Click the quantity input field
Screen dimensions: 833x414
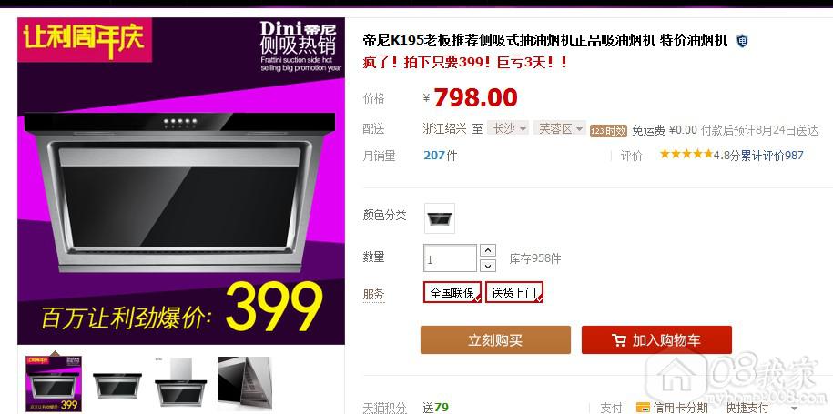450,258
